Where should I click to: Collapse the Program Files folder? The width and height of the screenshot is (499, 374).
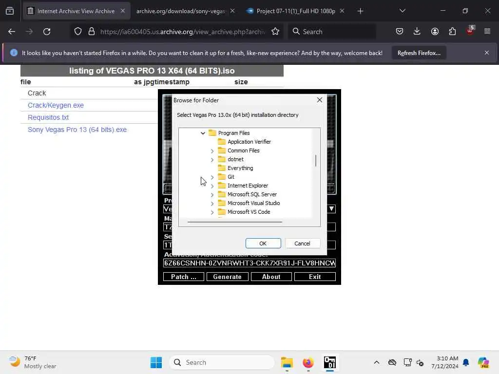[x=203, y=133]
